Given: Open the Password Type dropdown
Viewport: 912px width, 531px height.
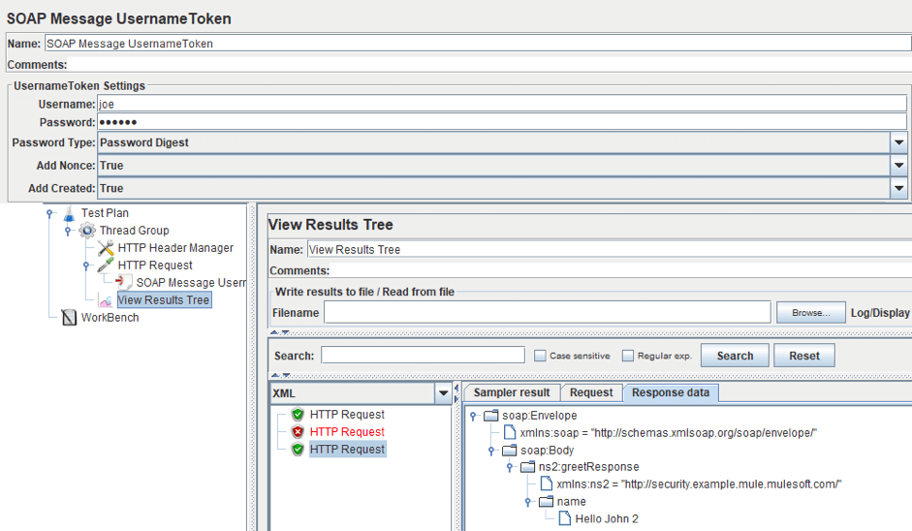Looking at the screenshot, I should 898,142.
